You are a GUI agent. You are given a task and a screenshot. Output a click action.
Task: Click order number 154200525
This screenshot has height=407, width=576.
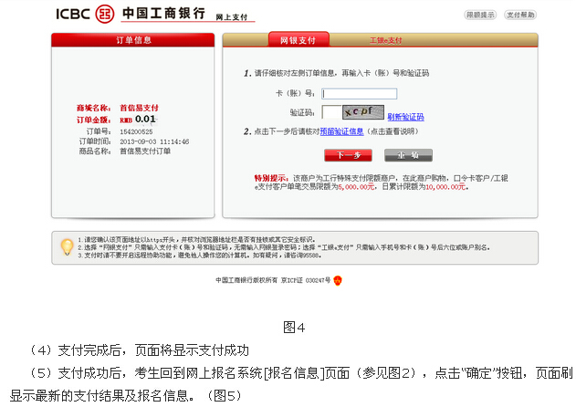[136, 132]
